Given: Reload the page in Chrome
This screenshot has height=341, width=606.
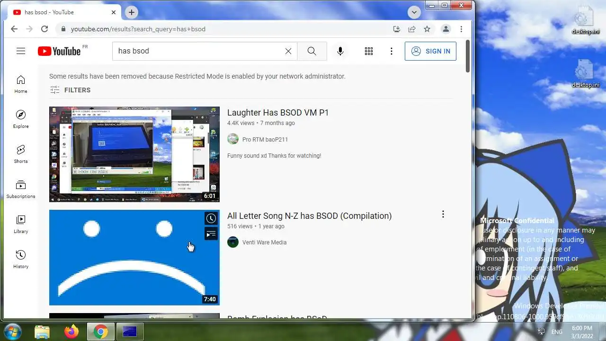Looking at the screenshot, I should [x=45, y=29].
